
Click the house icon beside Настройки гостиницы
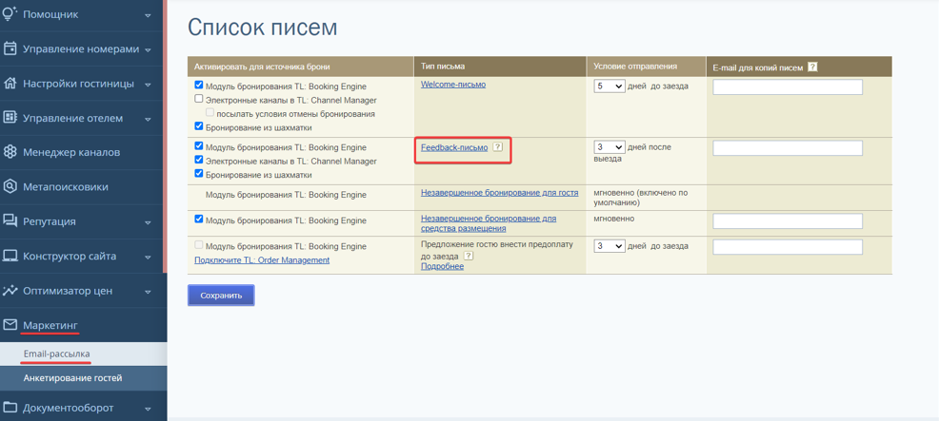pyautogui.click(x=10, y=84)
